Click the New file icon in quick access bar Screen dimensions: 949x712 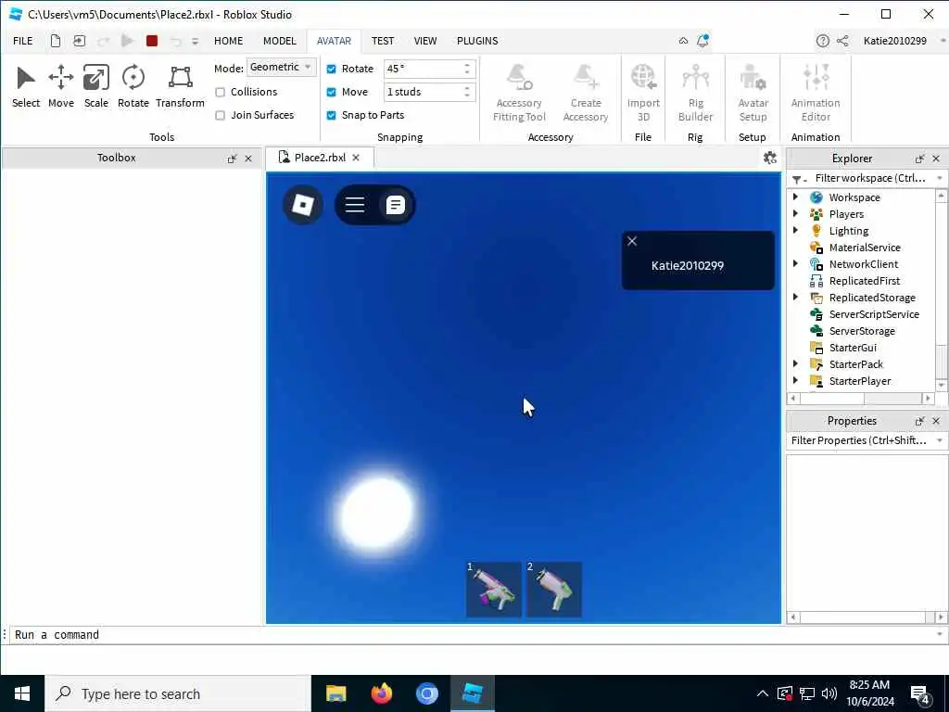[56, 41]
